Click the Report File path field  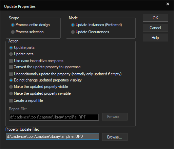[54, 117]
